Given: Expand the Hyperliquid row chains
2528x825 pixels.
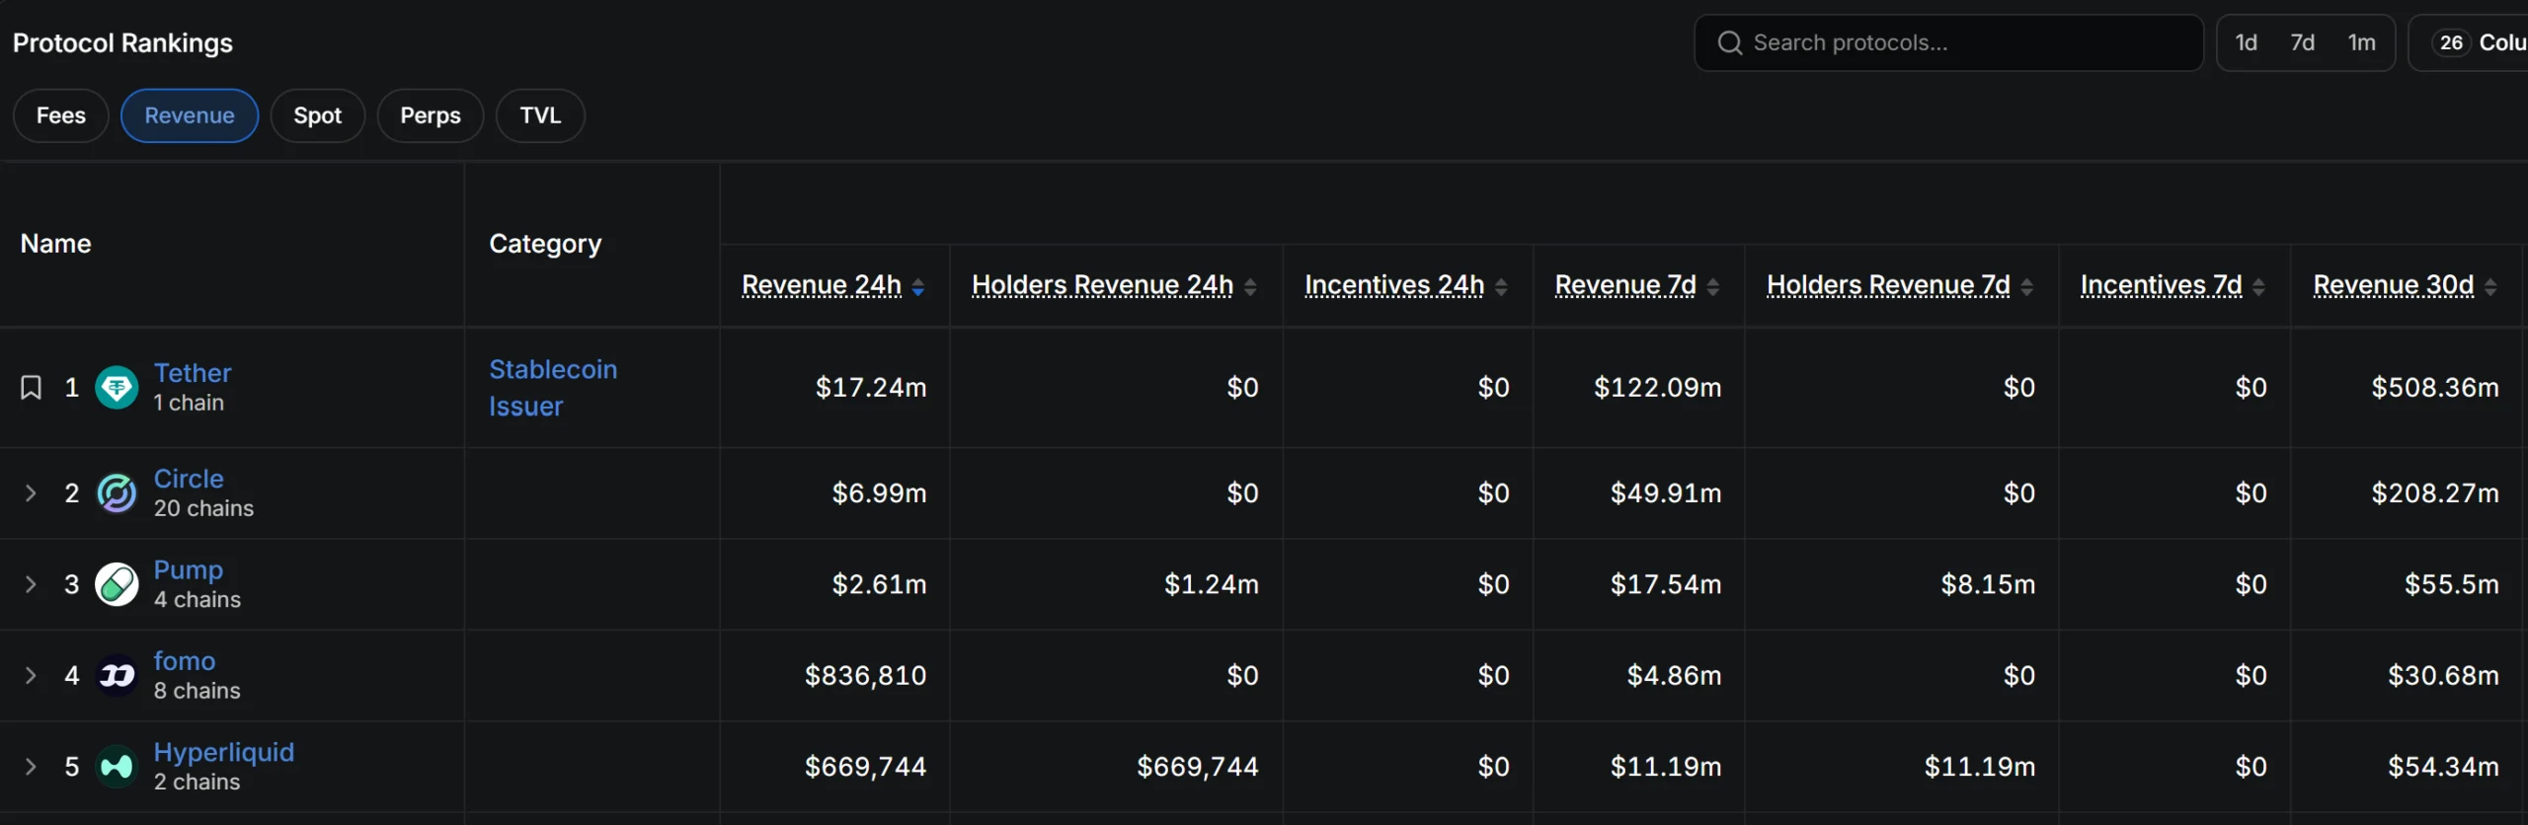Looking at the screenshot, I should coord(31,766).
